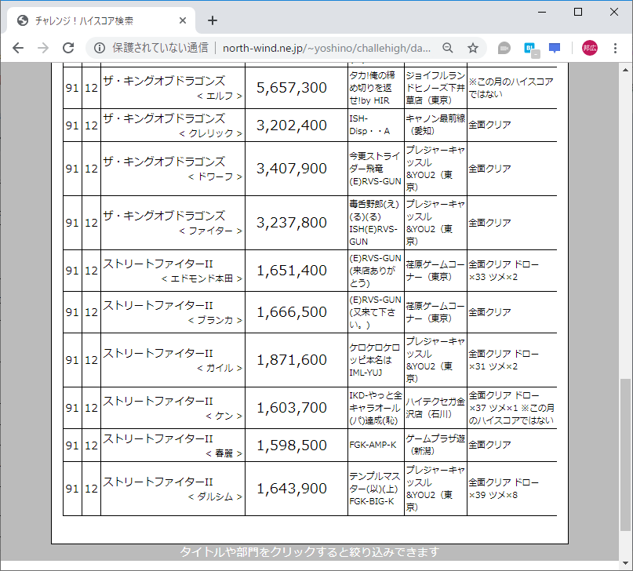The image size is (633, 571).
Task: Bookmark this page with the star
Action: tap(473, 48)
